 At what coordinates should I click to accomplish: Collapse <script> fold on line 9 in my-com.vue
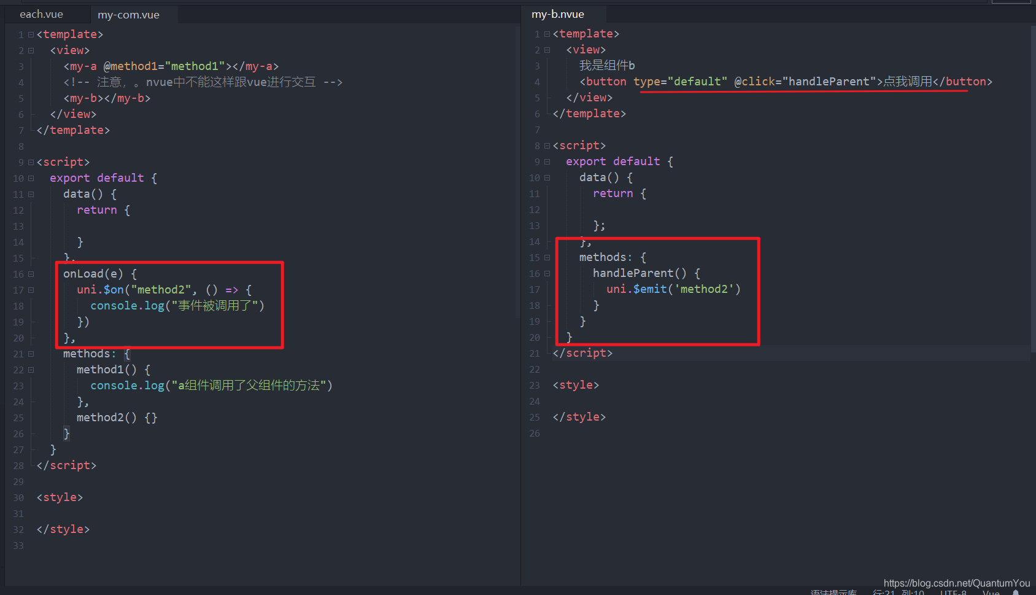tap(31, 163)
